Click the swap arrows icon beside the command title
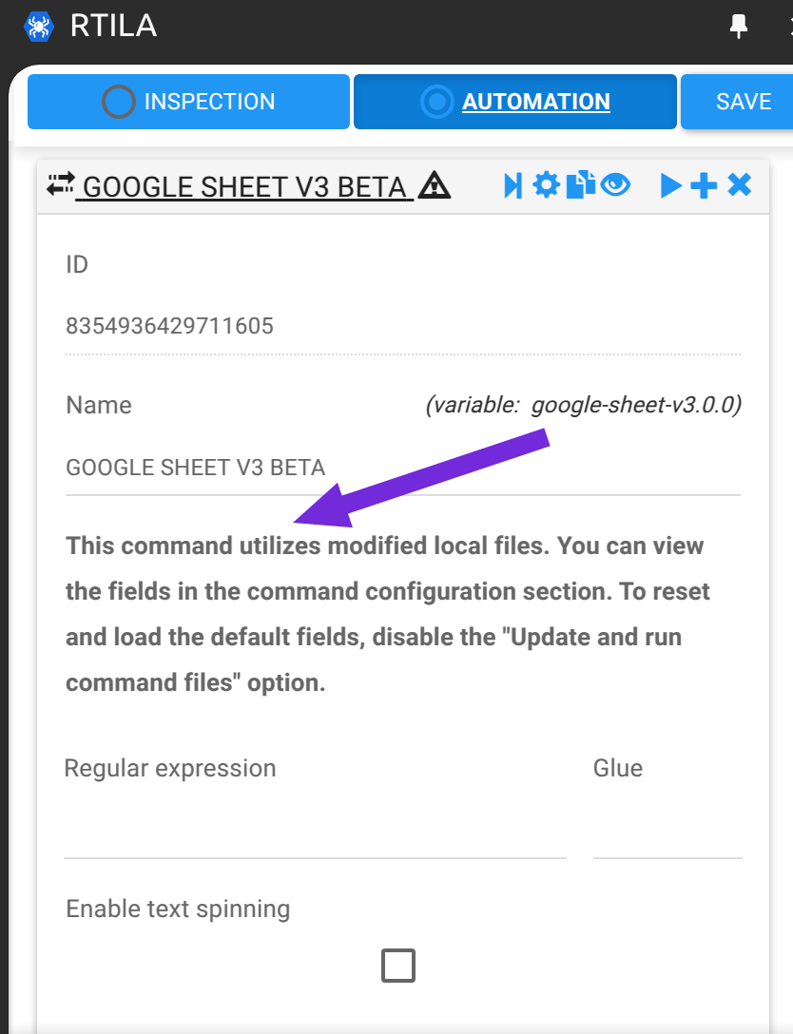 61,184
